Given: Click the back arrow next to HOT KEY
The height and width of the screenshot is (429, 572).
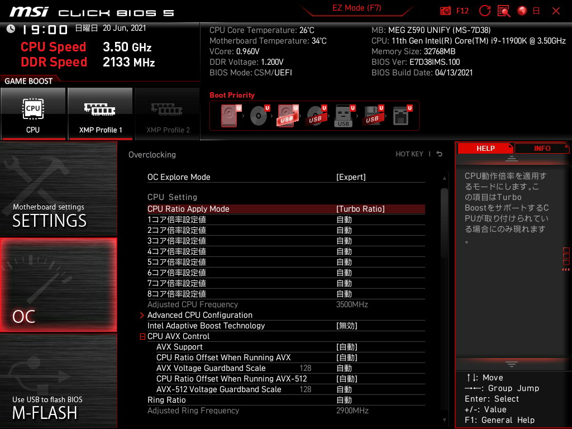Looking at the screenshot, I should (439, 154).
